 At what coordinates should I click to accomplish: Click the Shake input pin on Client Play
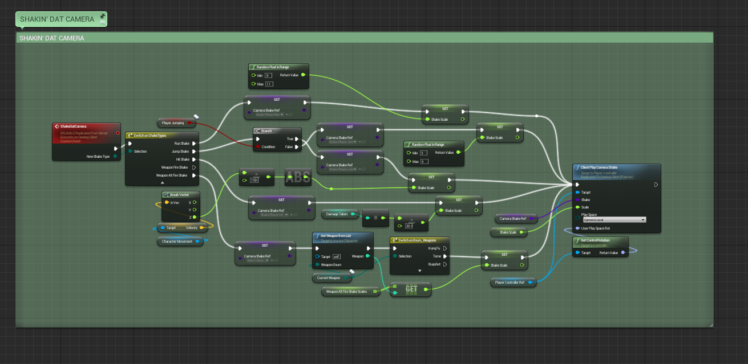click(577, 200)
